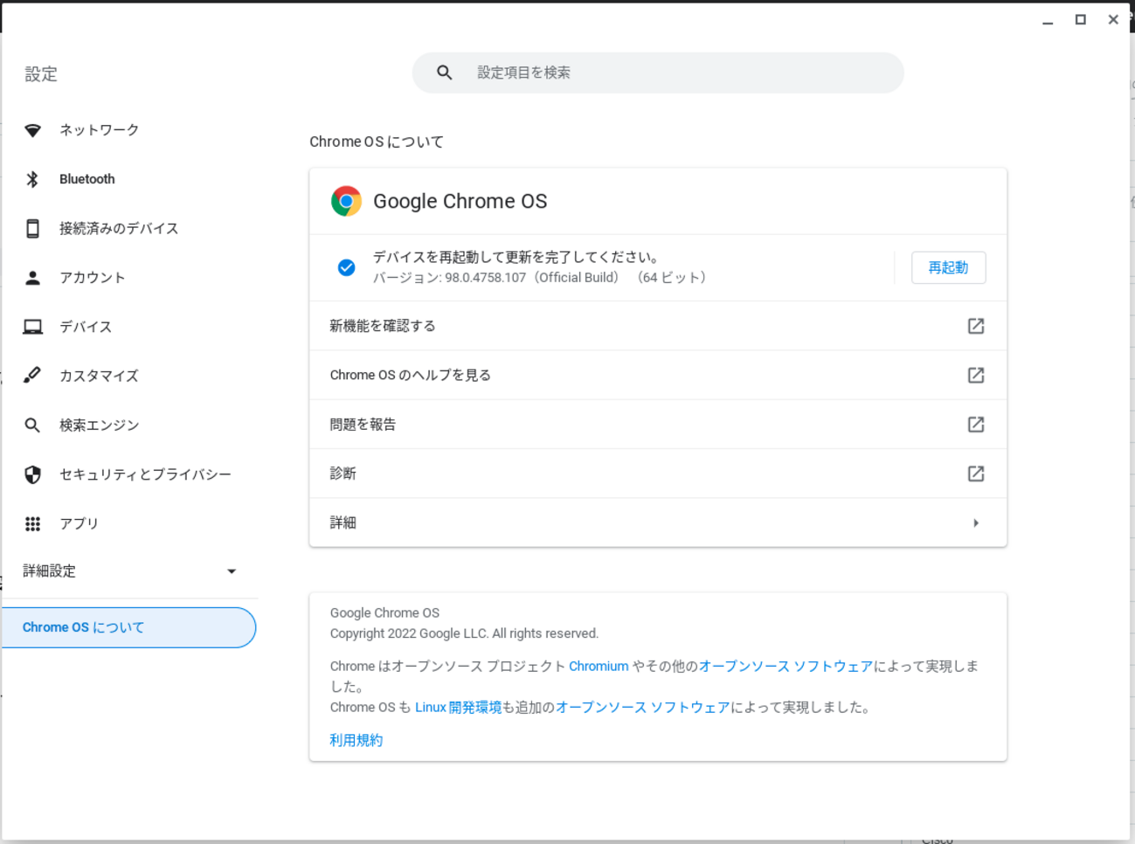Open the Linux 開発環境 link
The image size is (1135, 844).
pyautogui.click(x=458, y=708)
